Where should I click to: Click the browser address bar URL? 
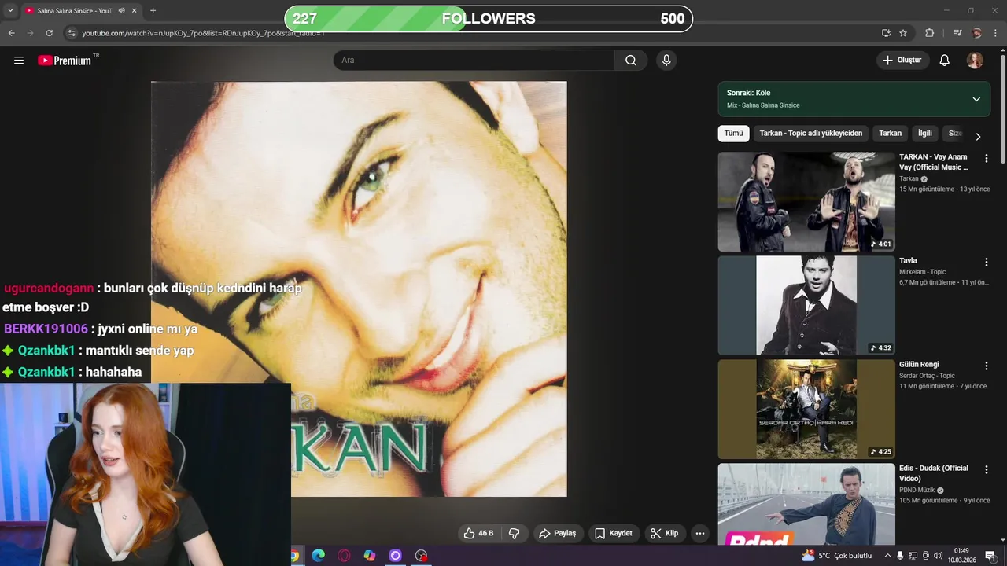203,33
